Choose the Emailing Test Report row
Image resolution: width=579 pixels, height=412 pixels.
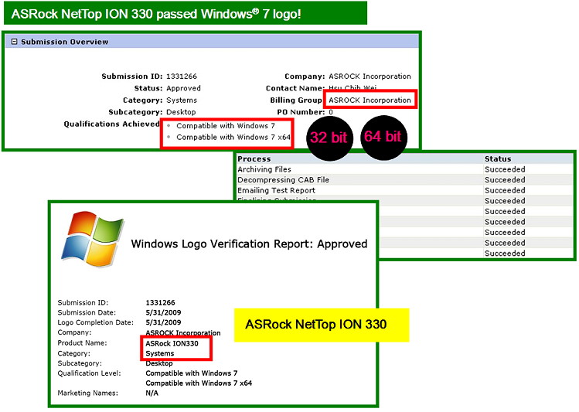click(276, 190)
